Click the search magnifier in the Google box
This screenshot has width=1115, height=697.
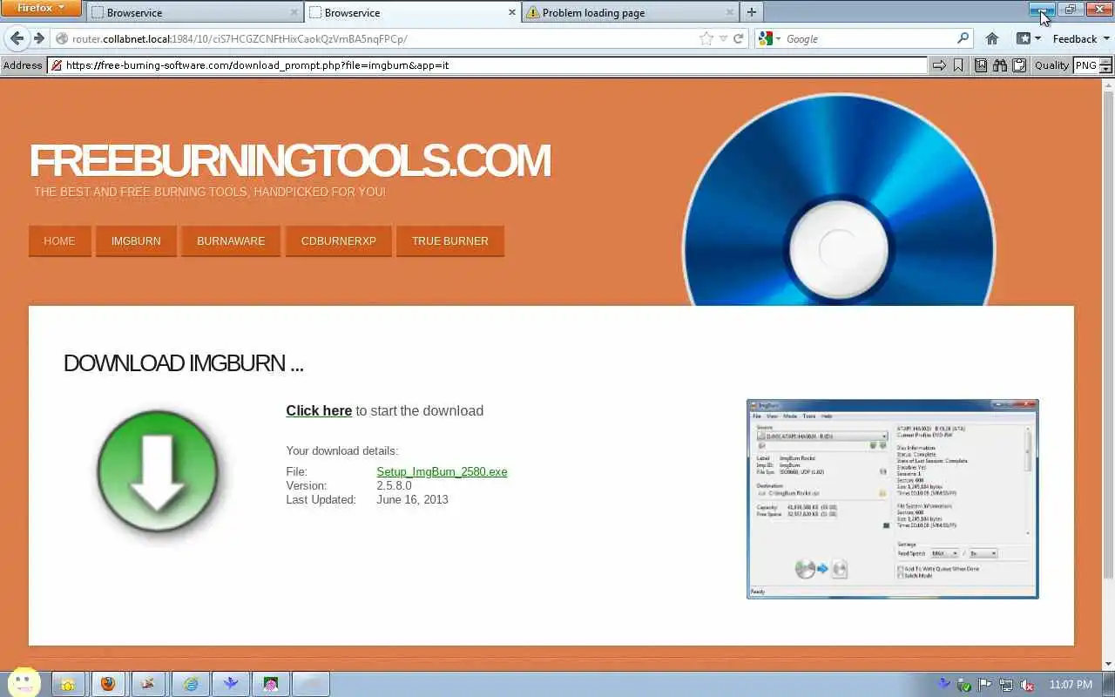coord(963,38)
